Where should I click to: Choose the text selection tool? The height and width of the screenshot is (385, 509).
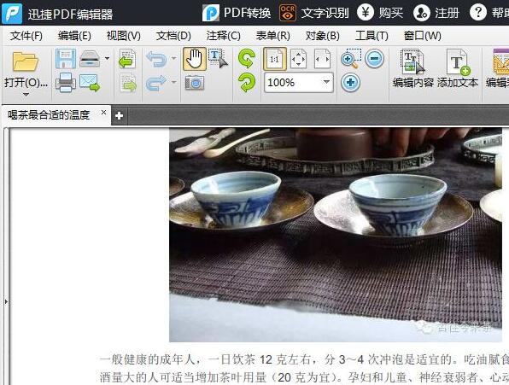pyautogui.click(x=218, y=59)
